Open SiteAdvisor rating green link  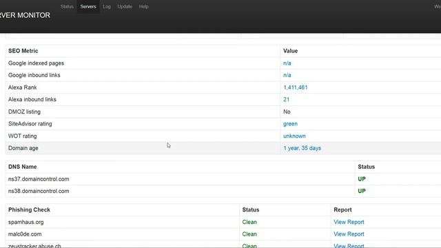(x=290, y=124)
